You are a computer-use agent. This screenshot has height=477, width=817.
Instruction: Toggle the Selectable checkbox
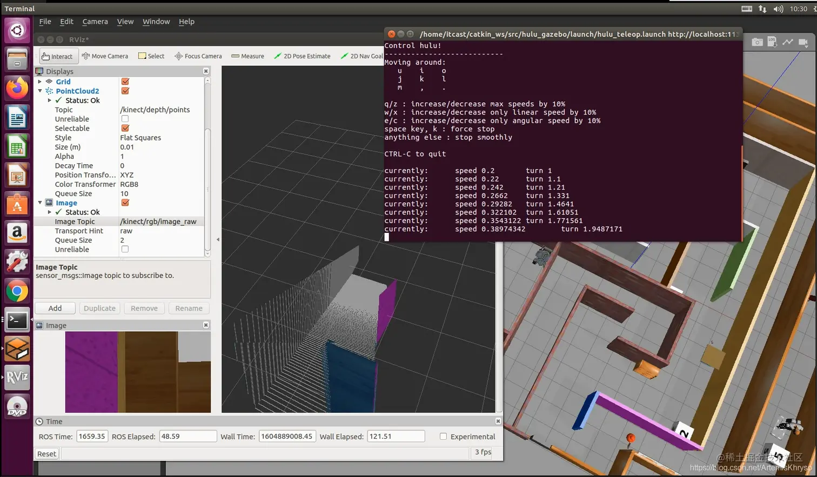125,128
